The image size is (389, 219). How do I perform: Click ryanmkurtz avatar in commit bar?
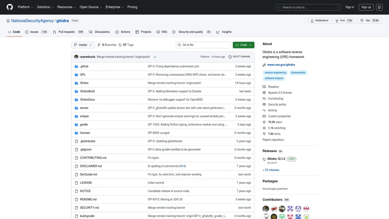point(76,57)
